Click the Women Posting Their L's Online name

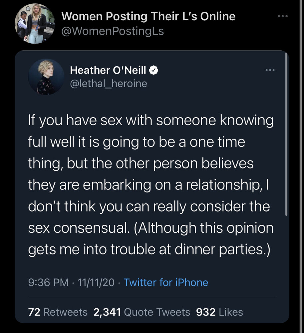pos(149,16)
